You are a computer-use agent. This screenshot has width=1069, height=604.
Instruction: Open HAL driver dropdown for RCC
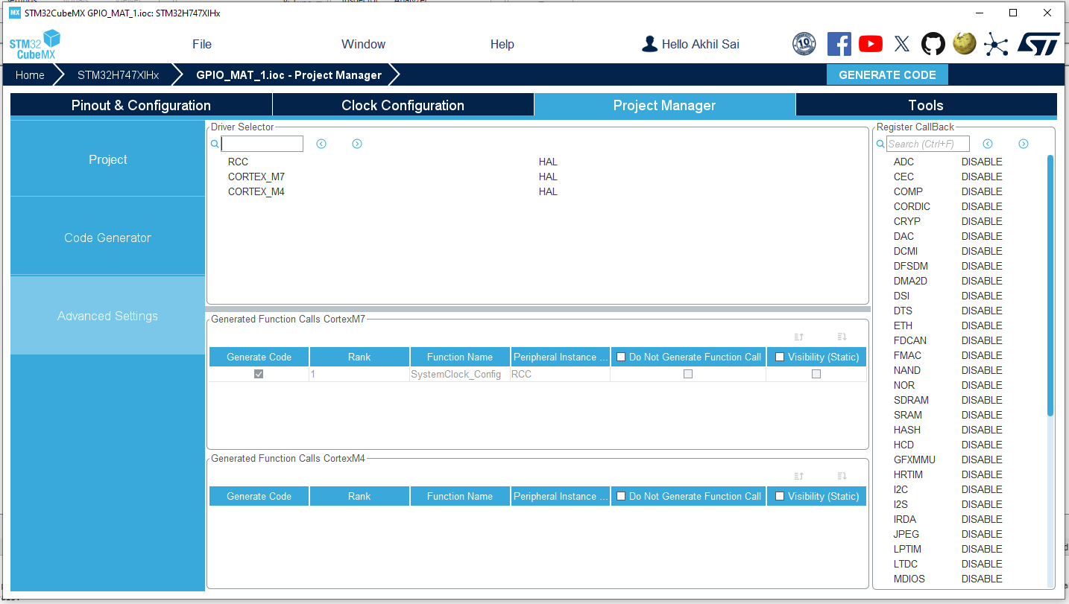[x=548, y=162]
